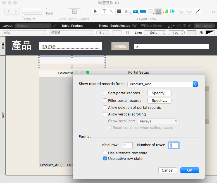Go to next layout arrow
This screenshot has width=217, height=183.
pyautogui.click(x=16, y=11)
